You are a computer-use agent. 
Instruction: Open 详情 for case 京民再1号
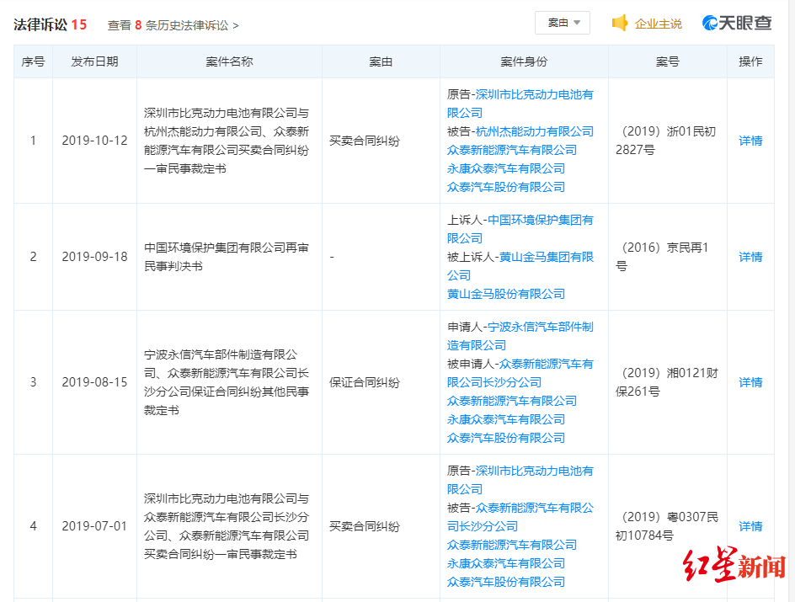coord(750,257)
